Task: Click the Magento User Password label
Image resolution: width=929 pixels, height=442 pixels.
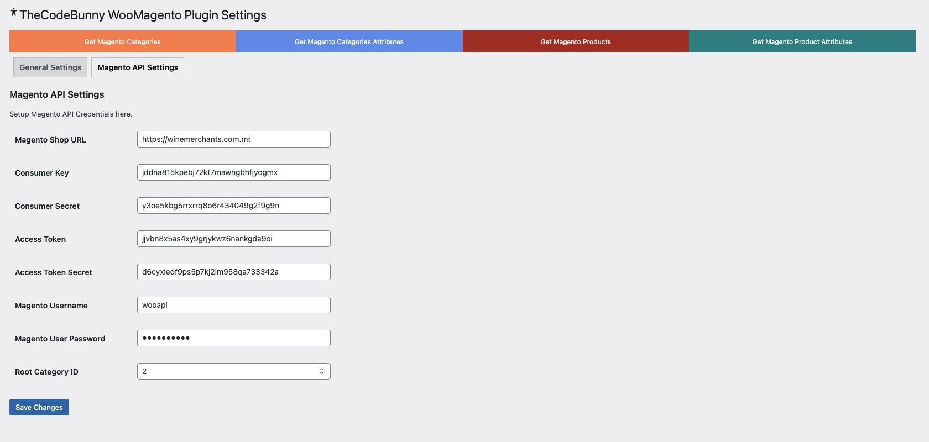Action: tap(60, 339)
